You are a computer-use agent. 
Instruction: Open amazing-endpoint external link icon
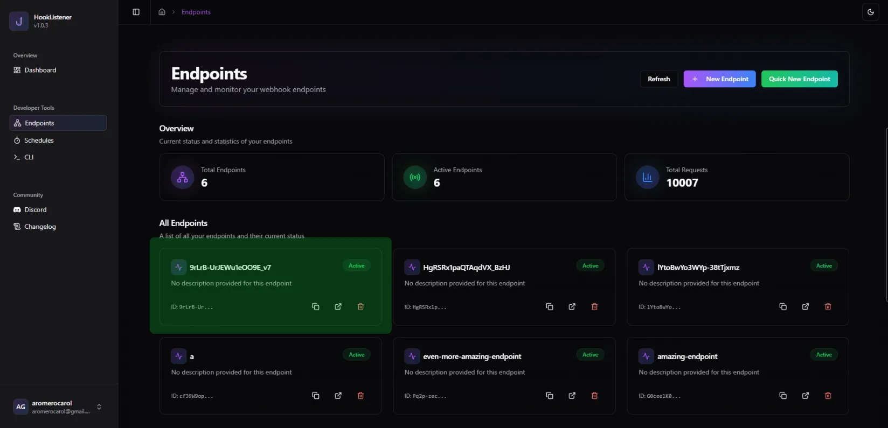click(805, 396)
